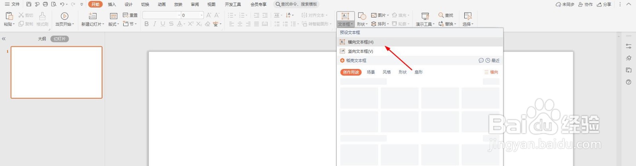Open the Picture (图片) dropdown
The image size is (636, 166).
[x=380, y=15]
